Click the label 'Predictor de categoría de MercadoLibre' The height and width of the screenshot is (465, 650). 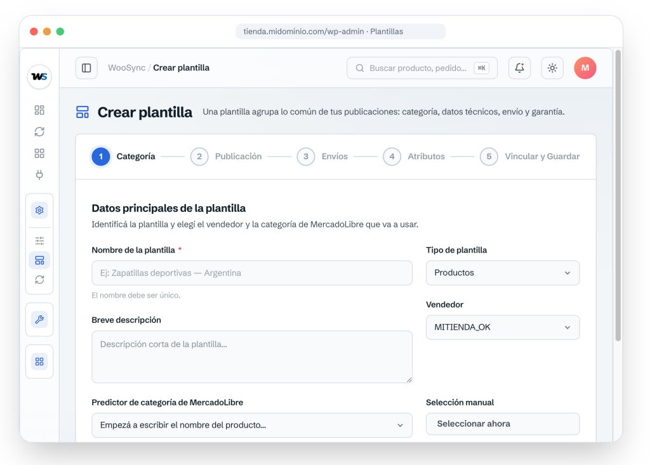point(168,402)
